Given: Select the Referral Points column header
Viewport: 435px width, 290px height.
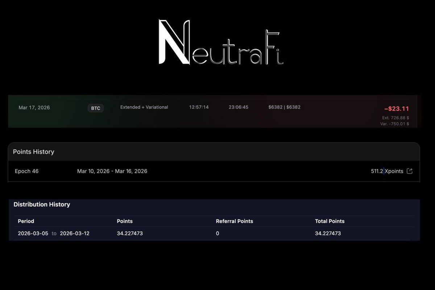Looking at the screenshot, I should (x=235, y=221).
